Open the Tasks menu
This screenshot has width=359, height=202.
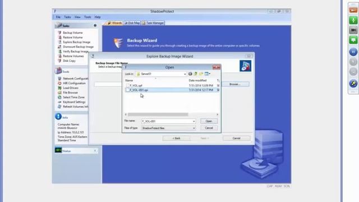(x=67, y=17)
